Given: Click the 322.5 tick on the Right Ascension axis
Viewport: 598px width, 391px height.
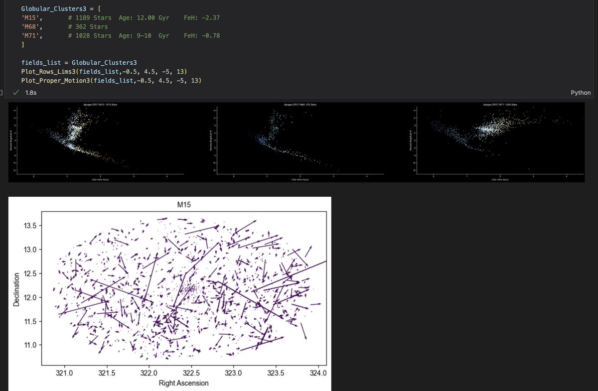Looking at the screenshot, I should point(191,373).
